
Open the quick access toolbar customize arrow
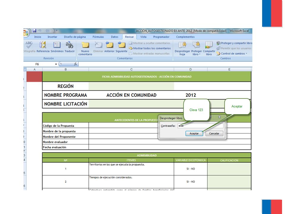[56, 31]
